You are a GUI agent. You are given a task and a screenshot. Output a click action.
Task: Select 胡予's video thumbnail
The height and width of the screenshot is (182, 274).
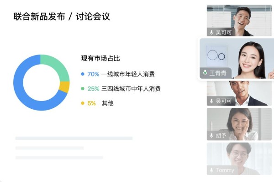(x=239, y=124)
